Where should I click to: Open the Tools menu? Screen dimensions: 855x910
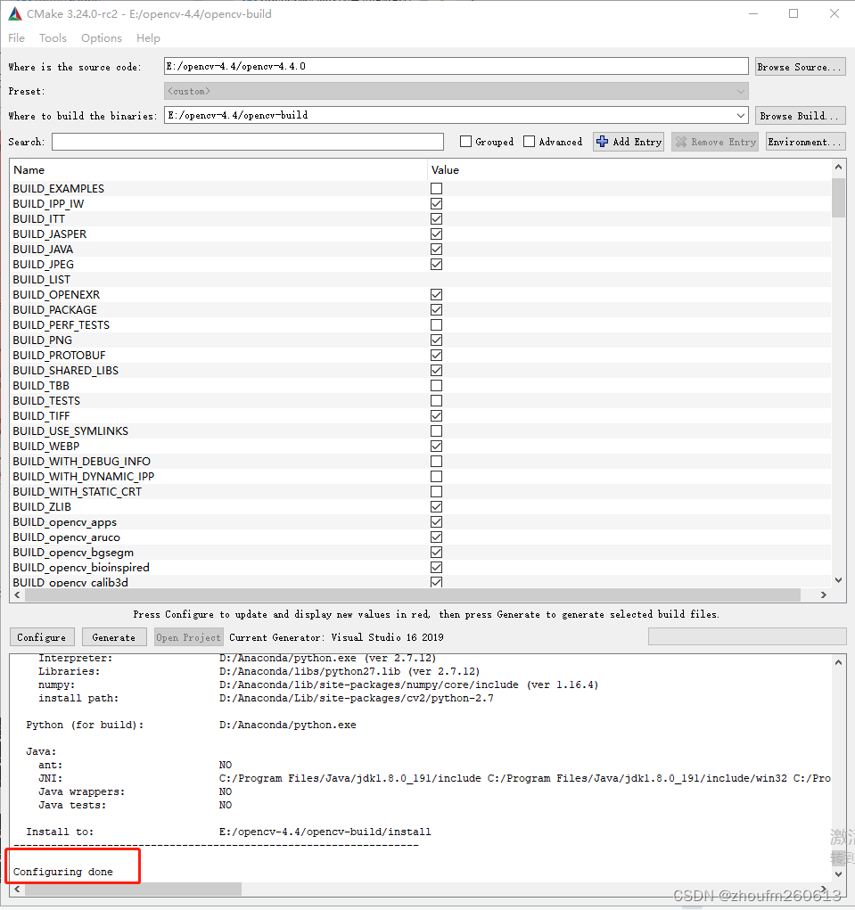point(53,37)
